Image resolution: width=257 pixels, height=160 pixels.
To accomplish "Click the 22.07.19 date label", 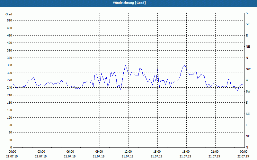I will tap(243, 156).
